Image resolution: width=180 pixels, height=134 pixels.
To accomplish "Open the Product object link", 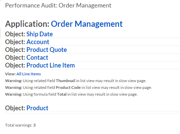I will click(x=37, y=108).
